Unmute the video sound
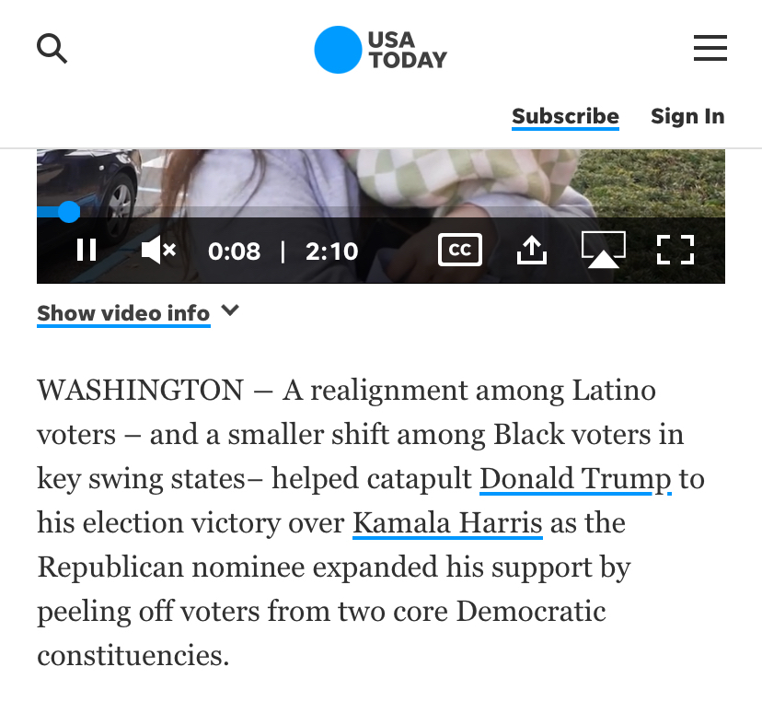 pos(158,250)
